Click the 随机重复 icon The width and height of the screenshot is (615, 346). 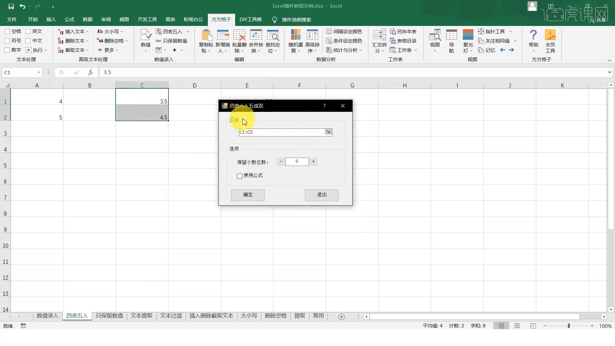click(296, 35)
